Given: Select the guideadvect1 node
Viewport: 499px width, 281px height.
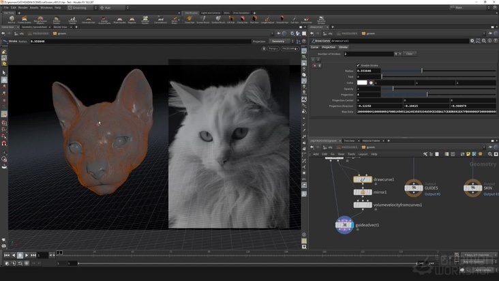Looking at the screenshot, I should [x=344, y=224].
